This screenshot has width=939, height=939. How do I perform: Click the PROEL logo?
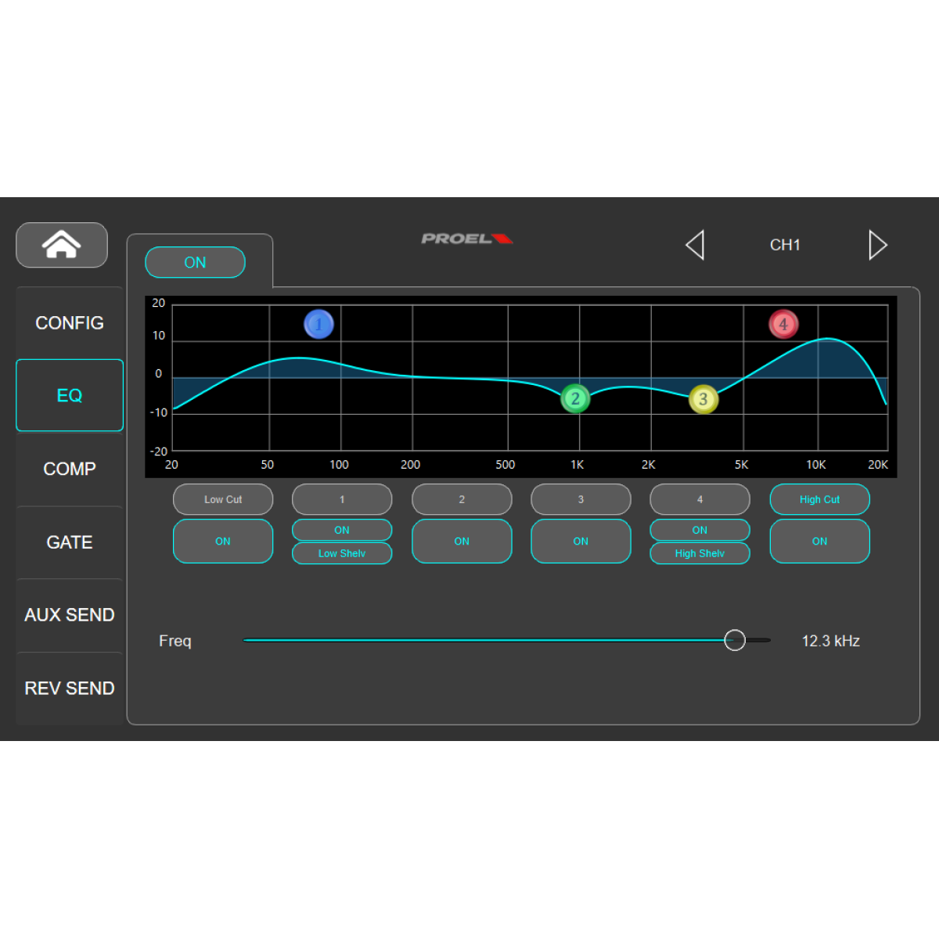466,239
